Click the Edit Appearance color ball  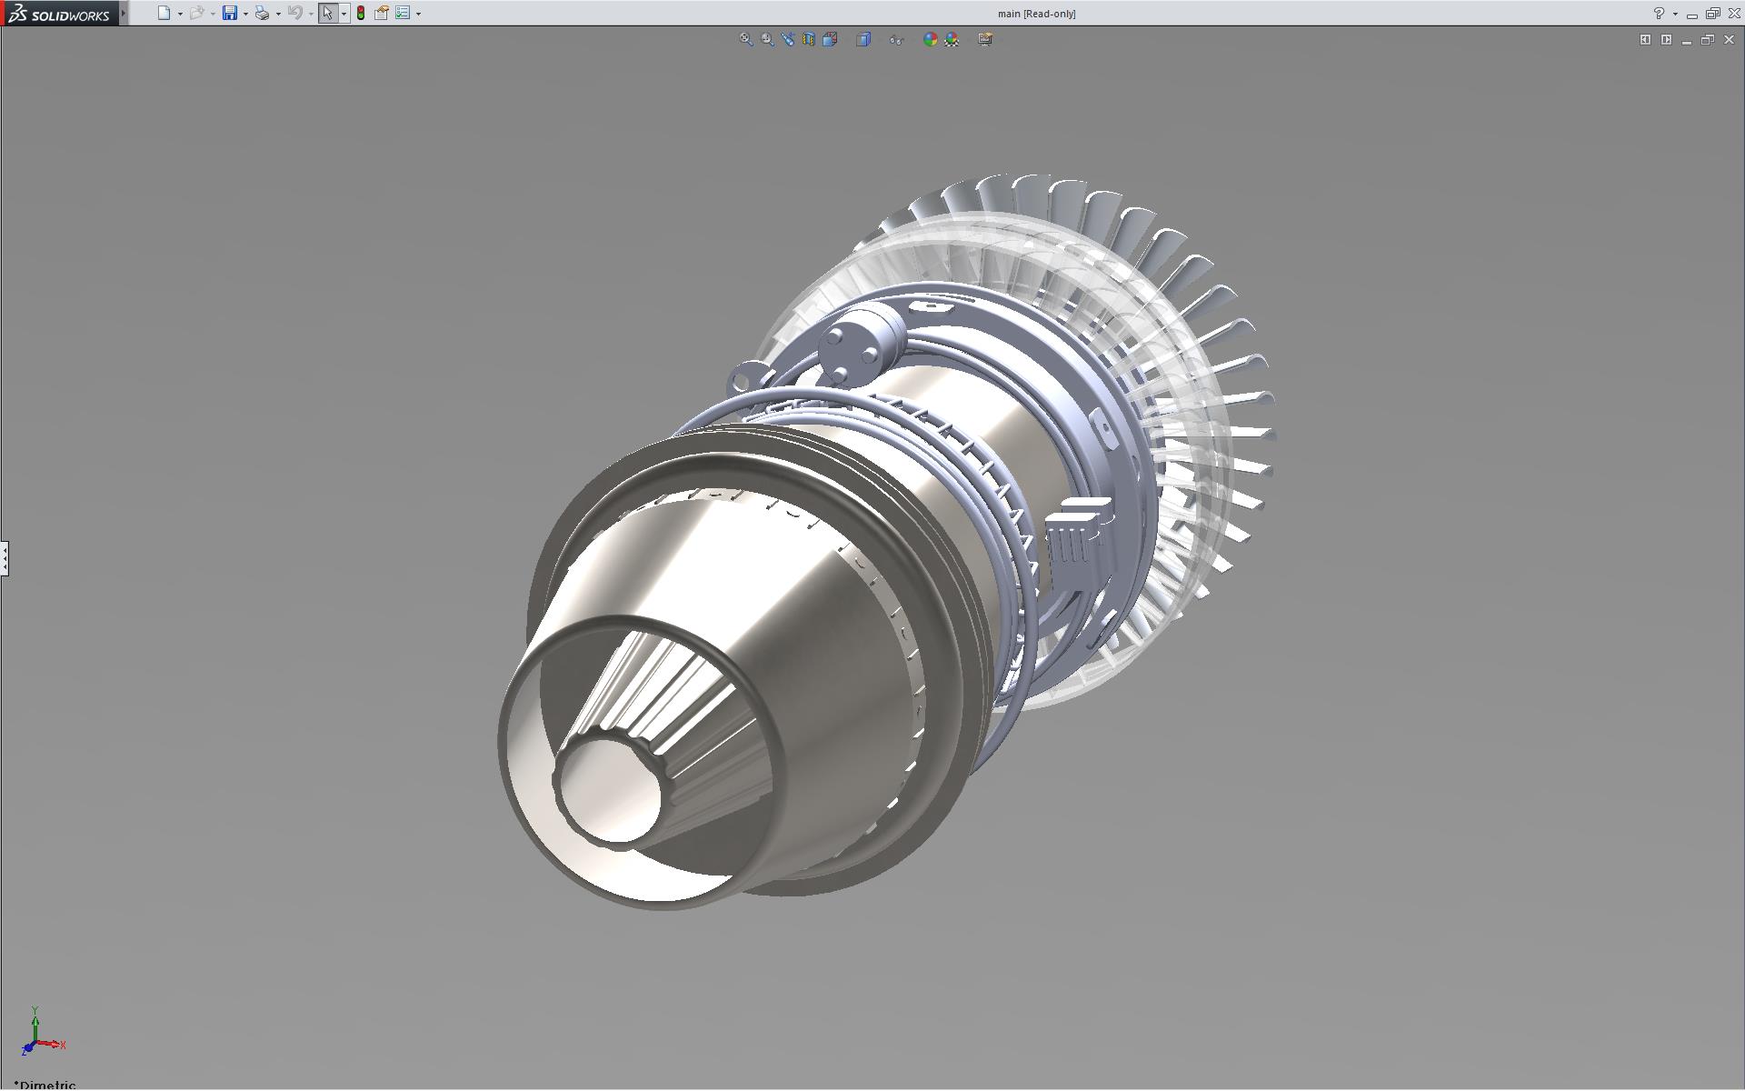pos(930,39)
